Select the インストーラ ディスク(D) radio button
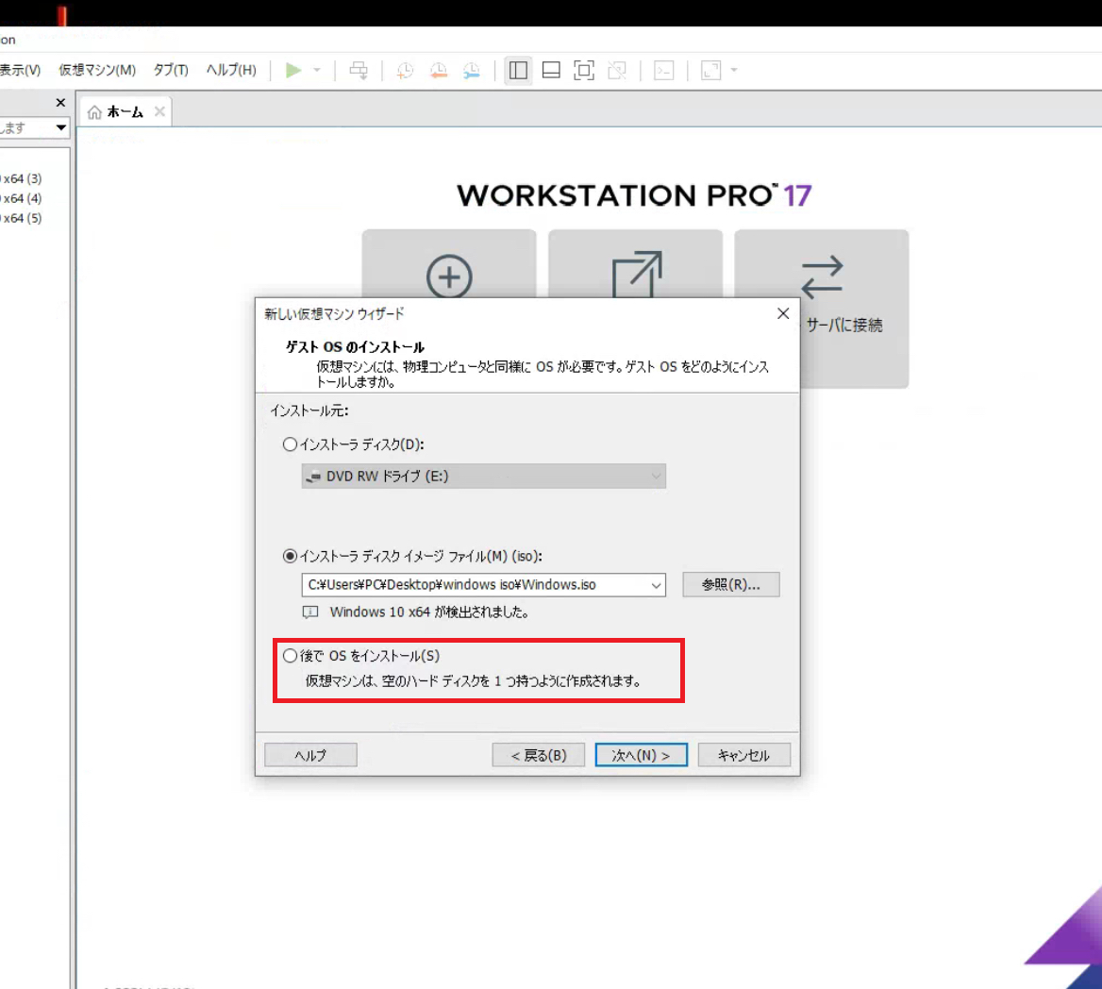 coord(290,444)
